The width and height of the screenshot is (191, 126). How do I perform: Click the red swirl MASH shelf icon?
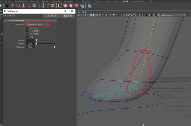click(29, 6)
